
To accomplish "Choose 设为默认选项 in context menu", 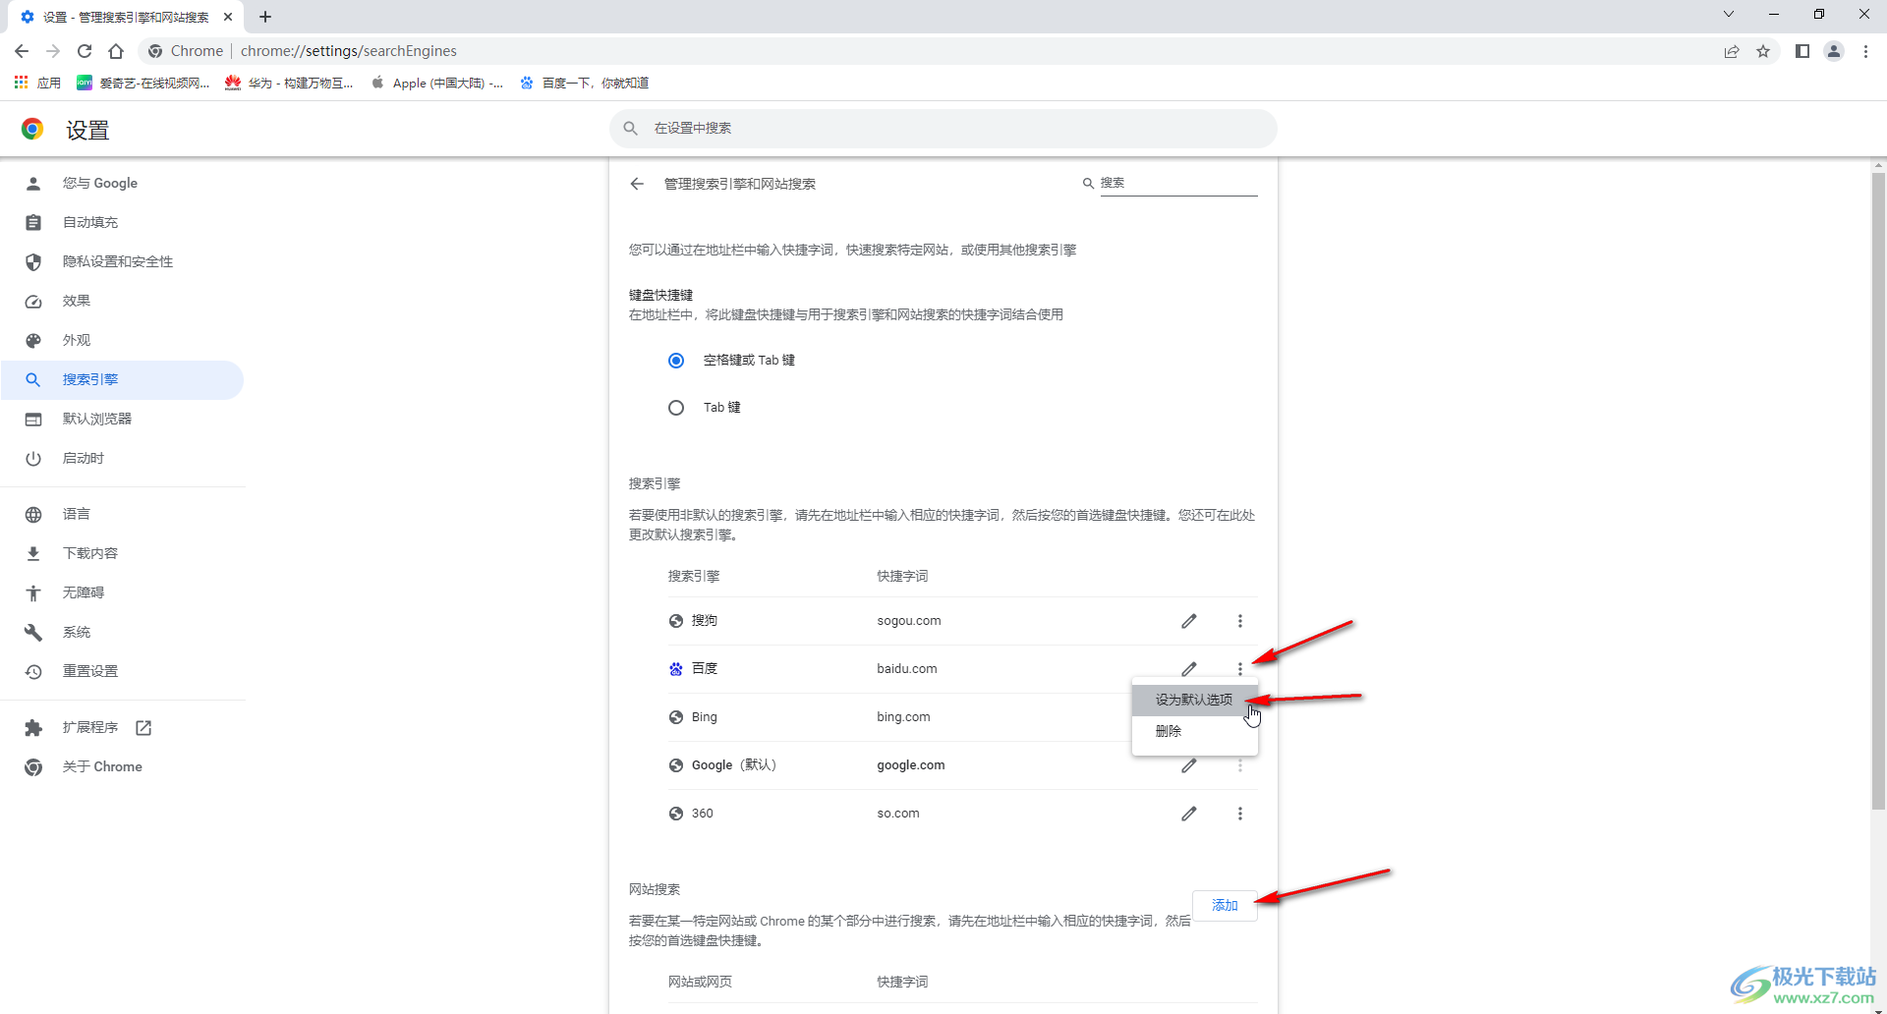I will click(1194, 700).
